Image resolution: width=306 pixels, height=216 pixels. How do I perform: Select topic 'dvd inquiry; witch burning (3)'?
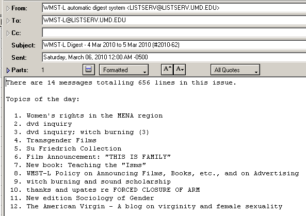(x=88, y=132)
